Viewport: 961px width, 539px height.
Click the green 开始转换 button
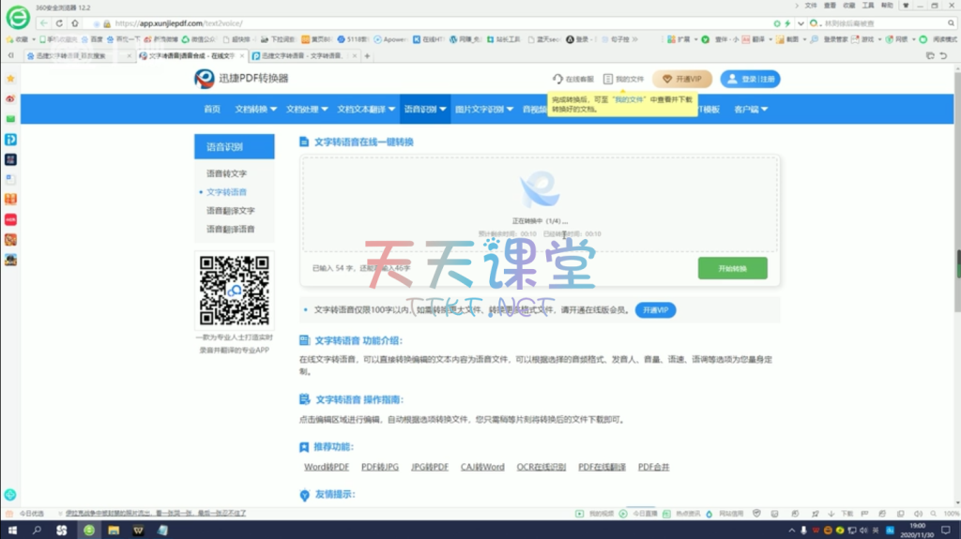pyautogui.click(x=732, y=268)
